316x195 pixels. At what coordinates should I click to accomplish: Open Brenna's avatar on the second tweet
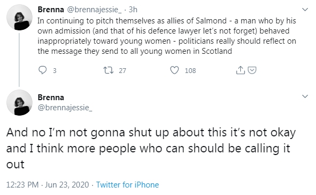[x=19, y=103]
